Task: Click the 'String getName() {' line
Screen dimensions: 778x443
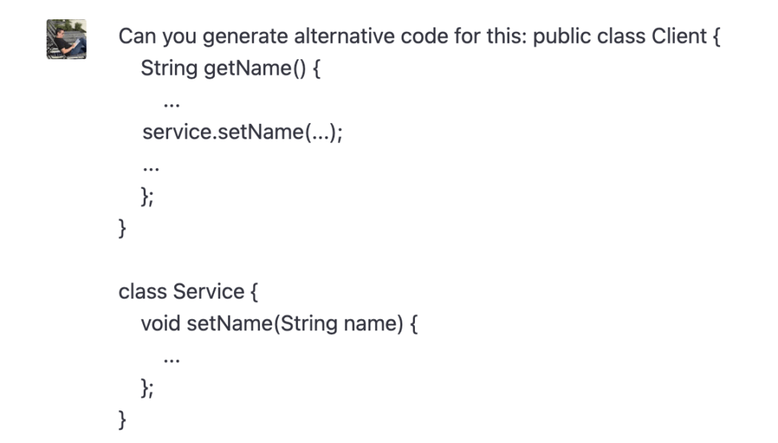Action: 230,68
